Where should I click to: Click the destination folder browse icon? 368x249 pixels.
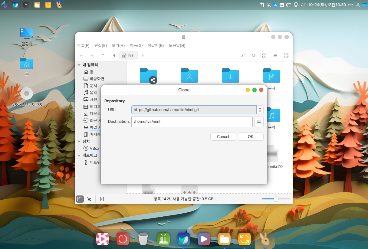pos(259,122)
